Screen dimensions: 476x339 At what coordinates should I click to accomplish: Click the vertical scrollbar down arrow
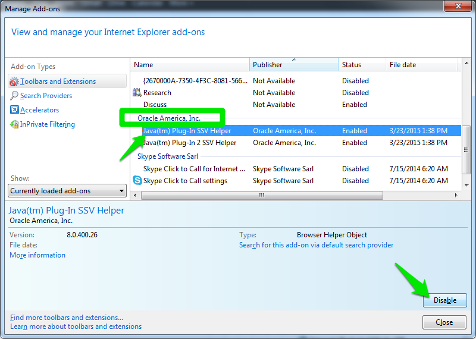point(466,186)
